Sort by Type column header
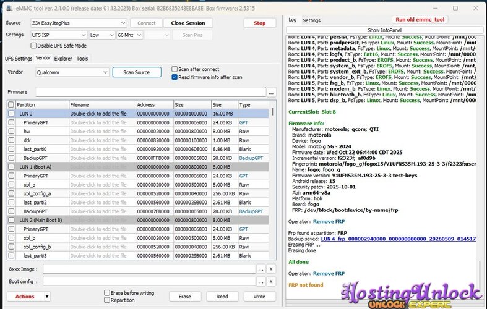Image resolution: width=487 pixels, height=309 pixels. [x=254, y=105]
